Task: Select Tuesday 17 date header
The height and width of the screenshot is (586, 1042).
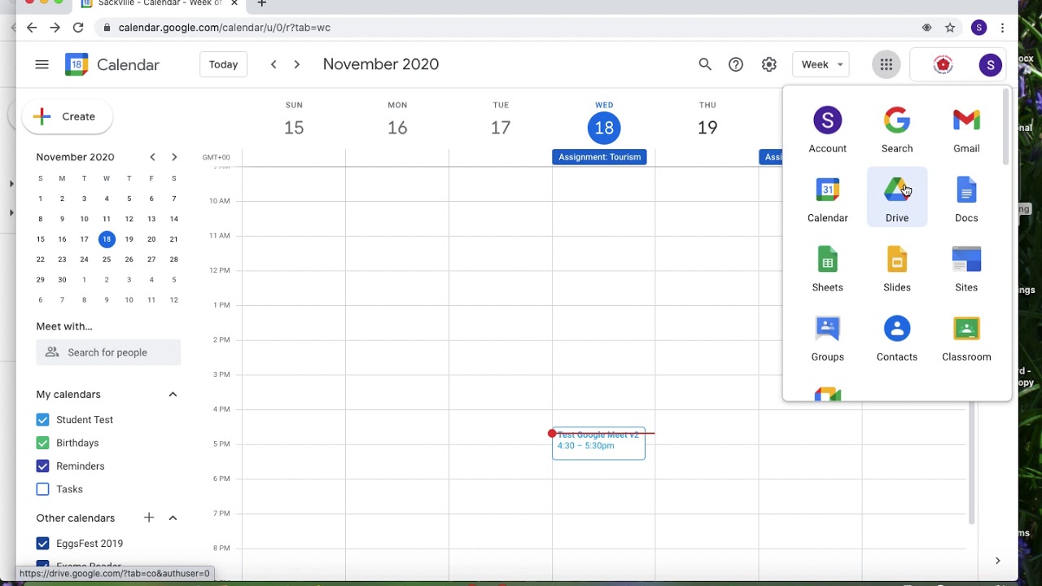Action: pyautogui.click(x=501, y=128)
